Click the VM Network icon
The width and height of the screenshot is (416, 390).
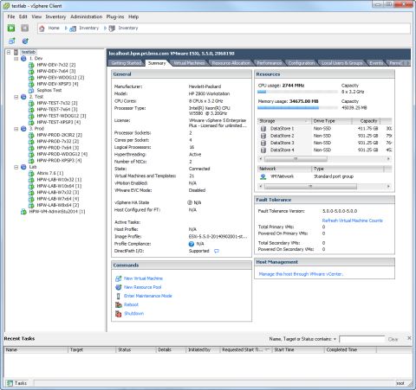263,176
